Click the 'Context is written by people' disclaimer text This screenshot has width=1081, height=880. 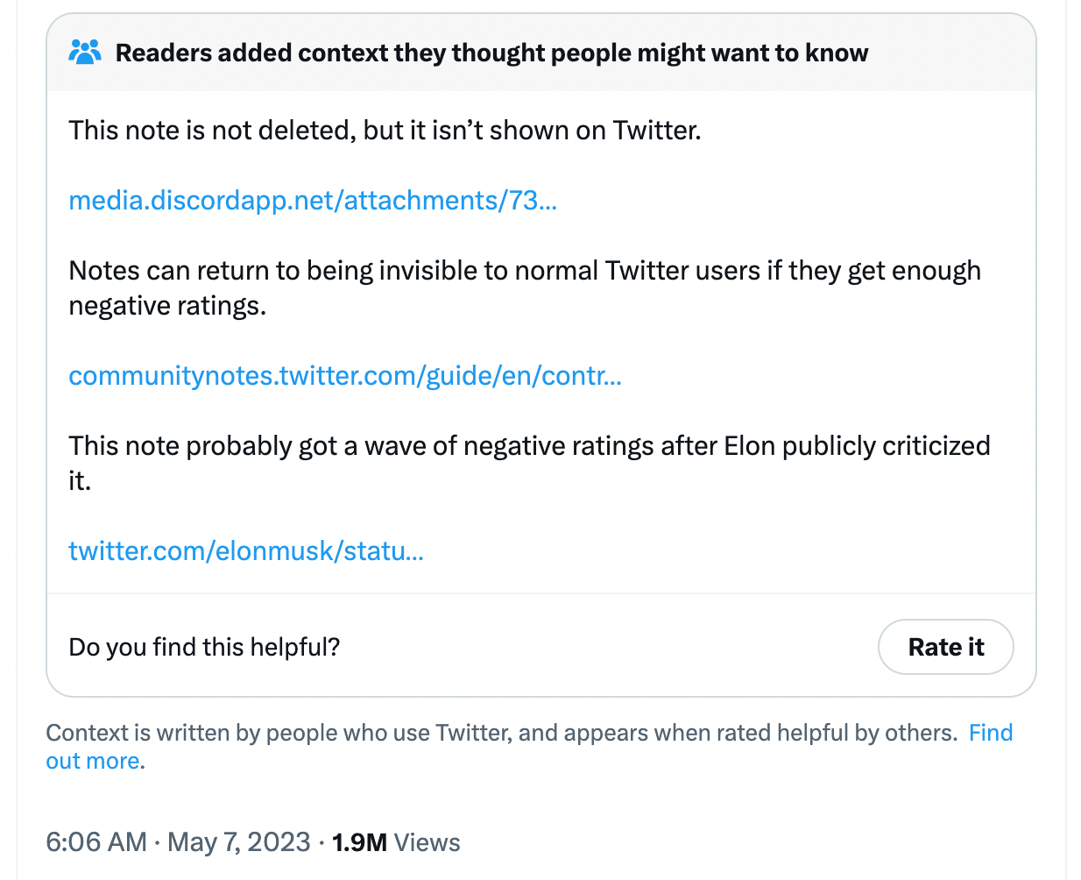502,733
